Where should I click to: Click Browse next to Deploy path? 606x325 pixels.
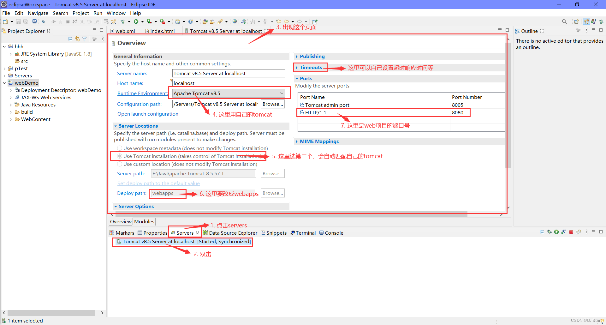[273, 193]
